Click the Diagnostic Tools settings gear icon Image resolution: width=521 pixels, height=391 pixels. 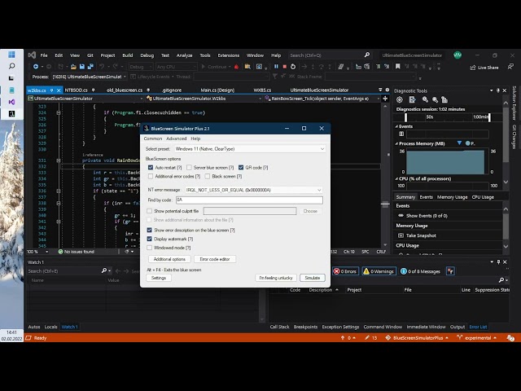tap(400, 99)
